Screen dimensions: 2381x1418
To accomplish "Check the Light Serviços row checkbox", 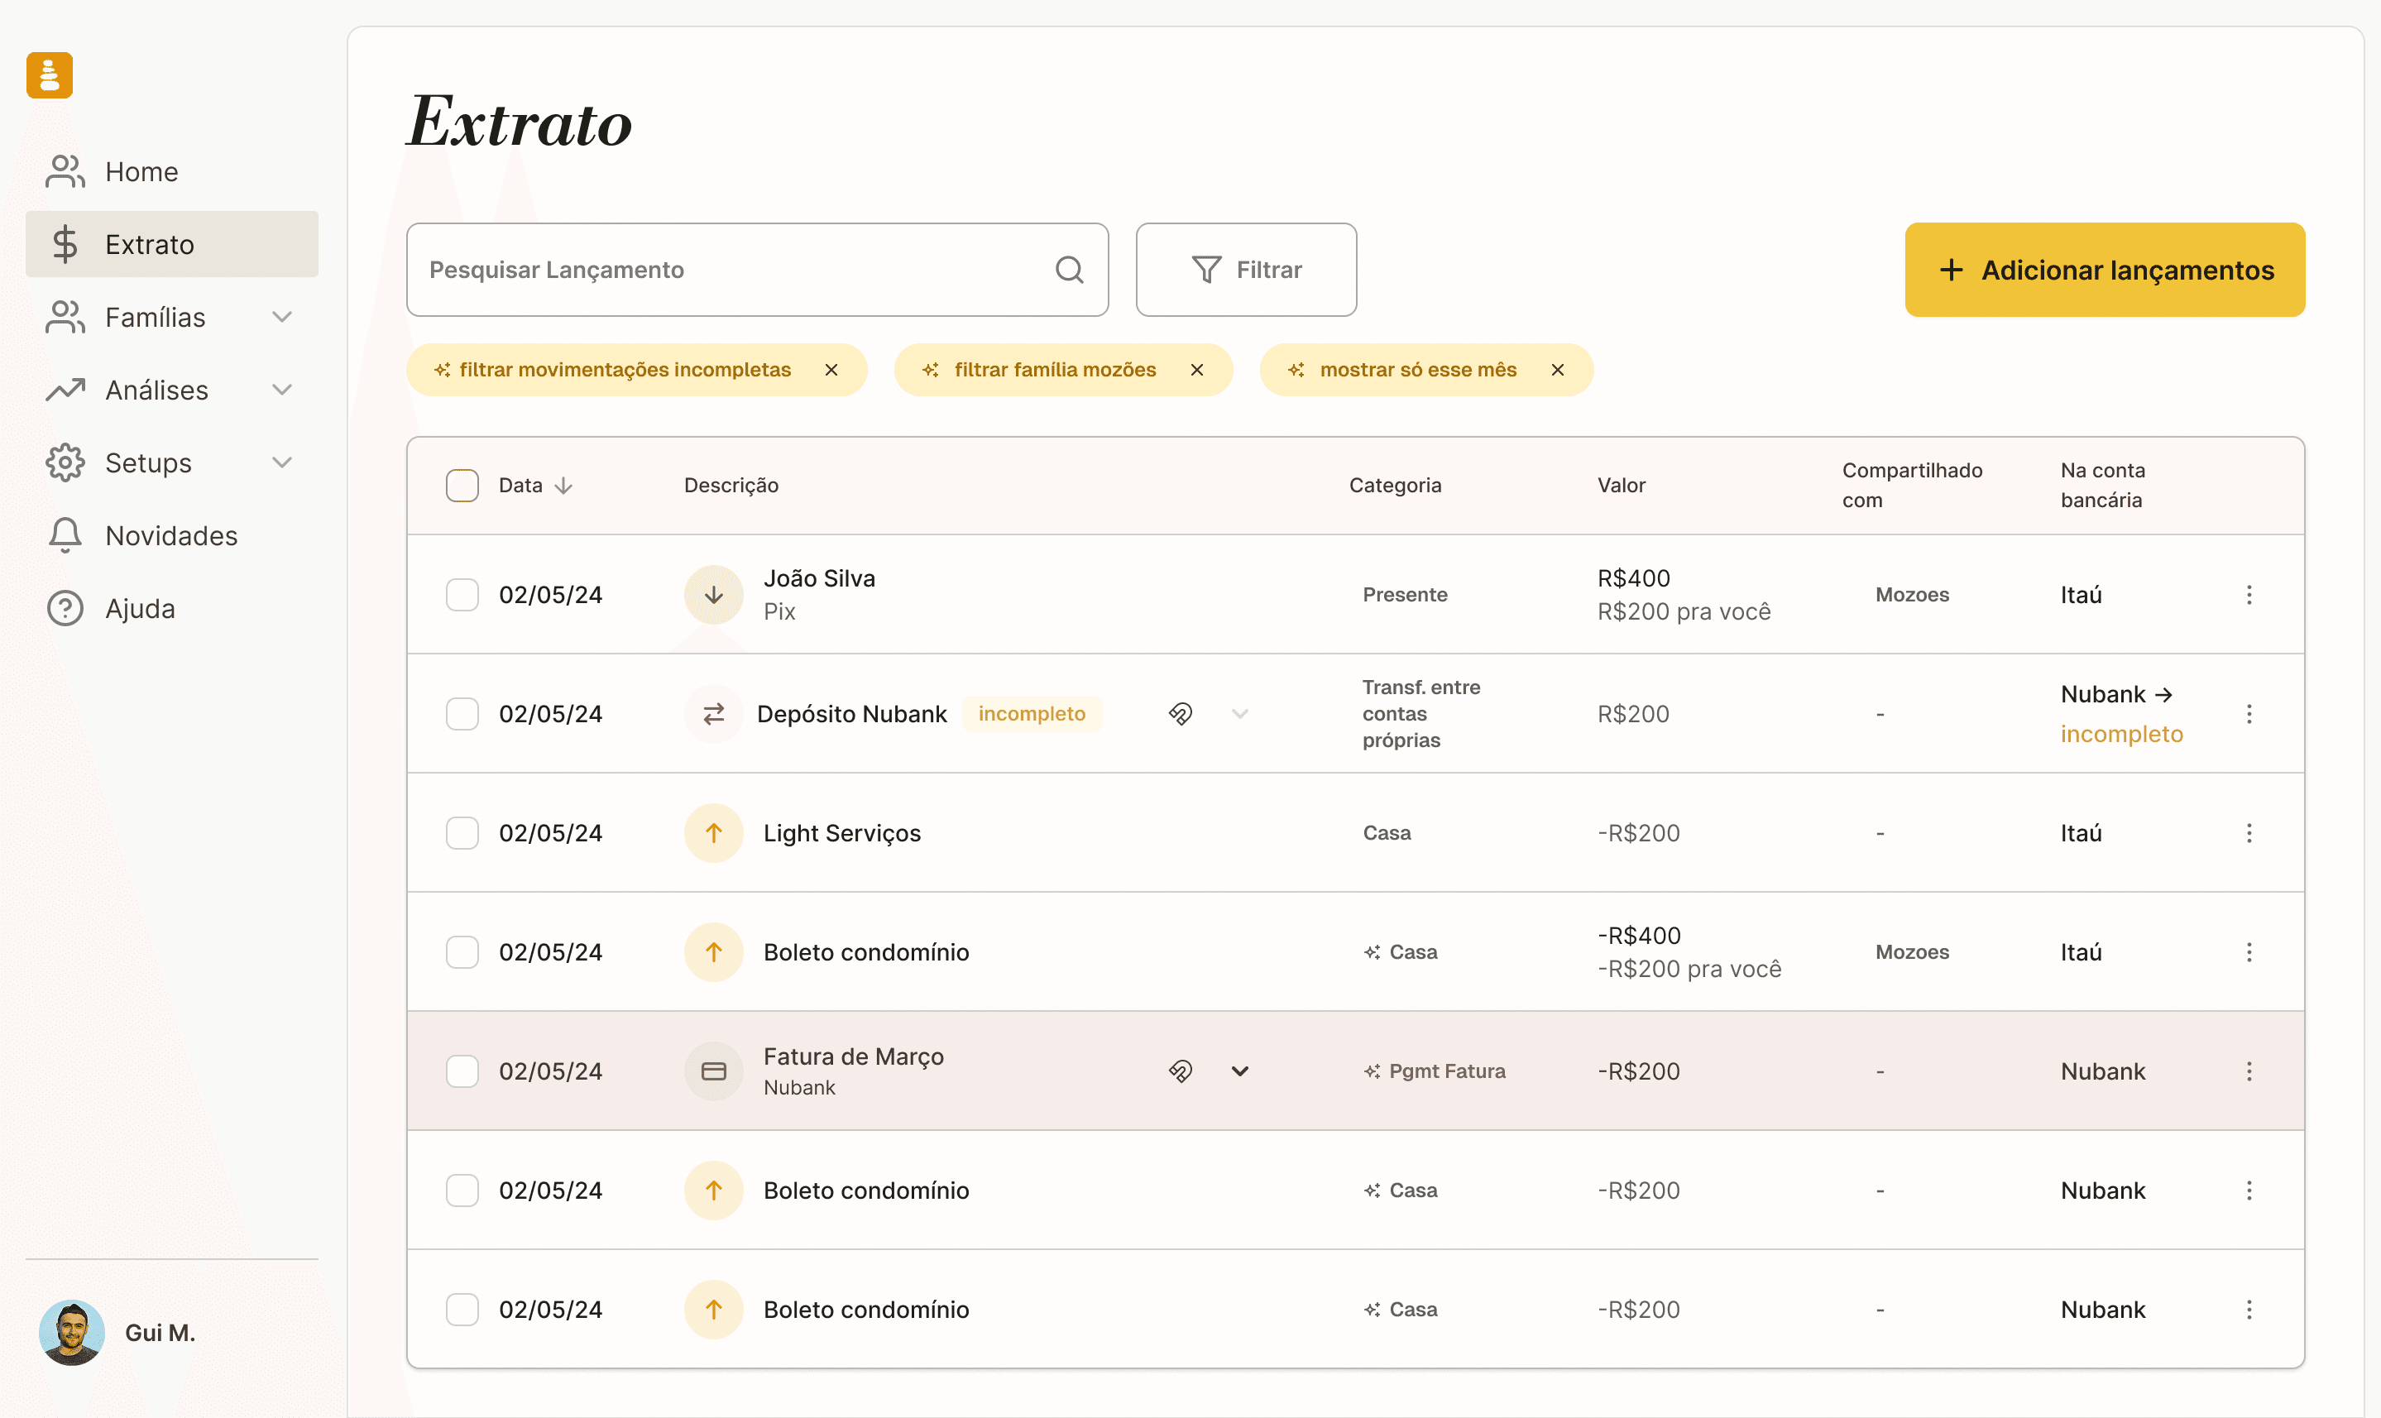I will point(462,833).
